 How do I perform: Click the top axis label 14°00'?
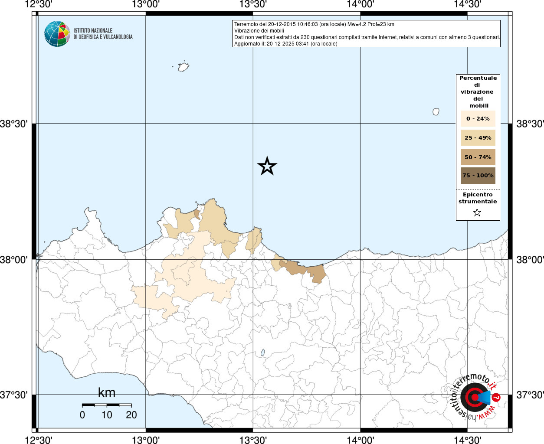coord(360,4)
